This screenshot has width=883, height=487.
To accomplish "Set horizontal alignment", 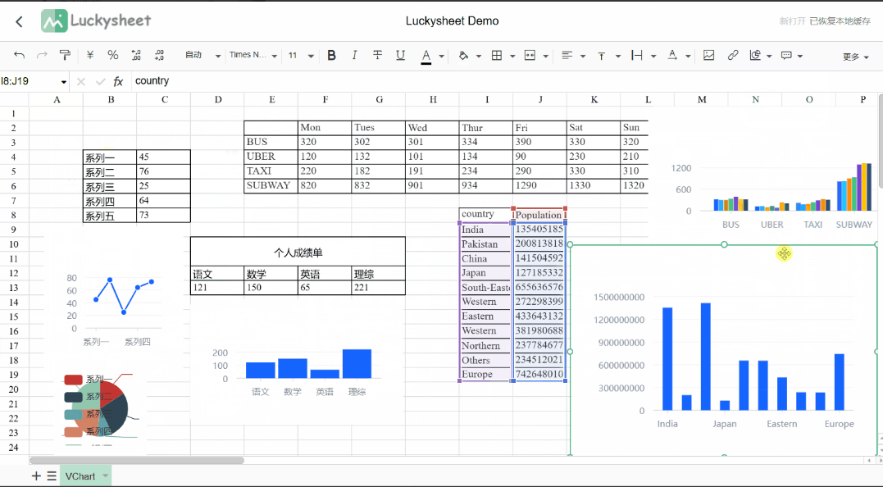I will point(567,55).
